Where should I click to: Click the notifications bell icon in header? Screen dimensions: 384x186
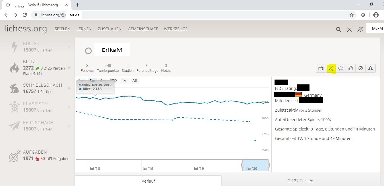pyautogui.click(x=360, y=29)
